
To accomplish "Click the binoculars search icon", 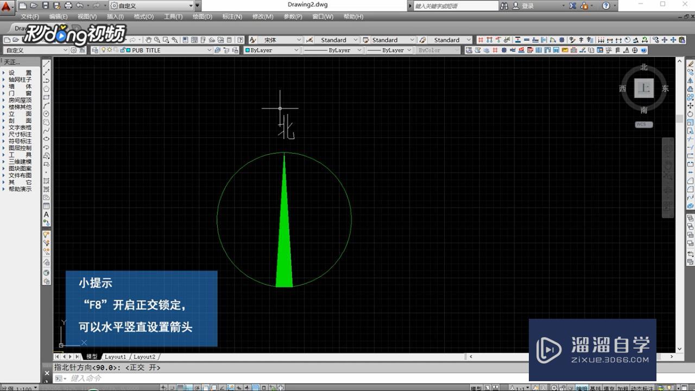I will tap(504, 5).
